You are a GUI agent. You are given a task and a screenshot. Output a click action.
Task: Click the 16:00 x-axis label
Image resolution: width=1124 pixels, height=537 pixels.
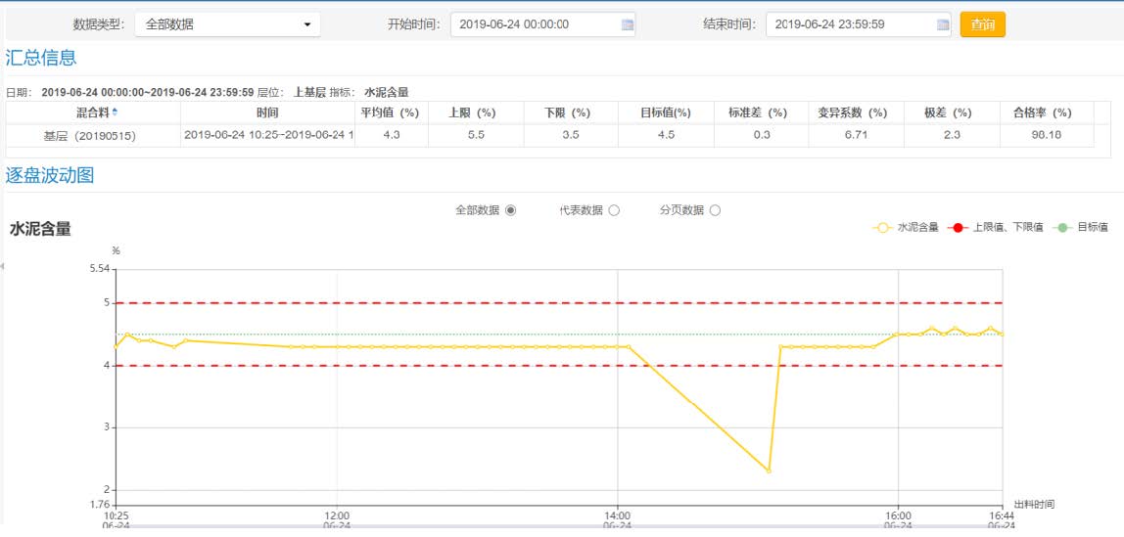pyautogui.click(x=898, y=515)
